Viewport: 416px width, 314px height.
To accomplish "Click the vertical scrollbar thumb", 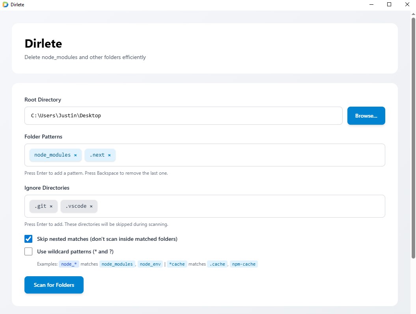I will 413,138.
